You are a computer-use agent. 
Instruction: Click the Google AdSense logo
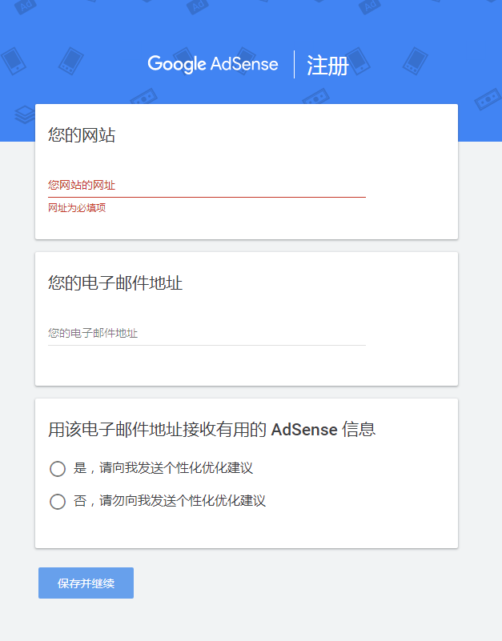(212, 64)
